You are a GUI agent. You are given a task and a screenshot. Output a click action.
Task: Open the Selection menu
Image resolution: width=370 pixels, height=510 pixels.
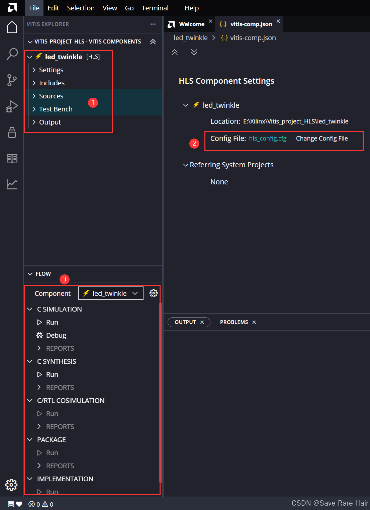[81, 8]
